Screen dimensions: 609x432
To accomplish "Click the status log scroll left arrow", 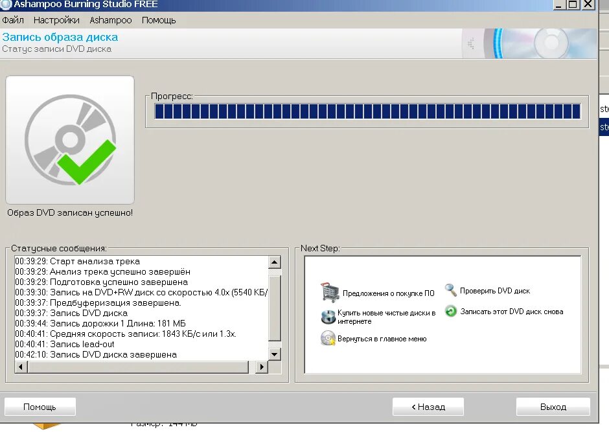I will point(21,367).
